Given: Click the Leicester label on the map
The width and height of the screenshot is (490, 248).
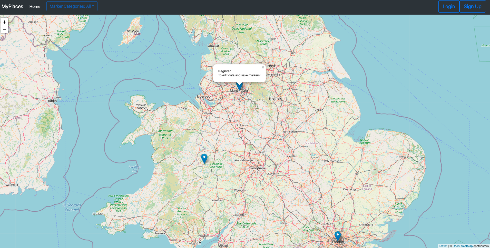Looking at the screenshot, I should point(291,156).
